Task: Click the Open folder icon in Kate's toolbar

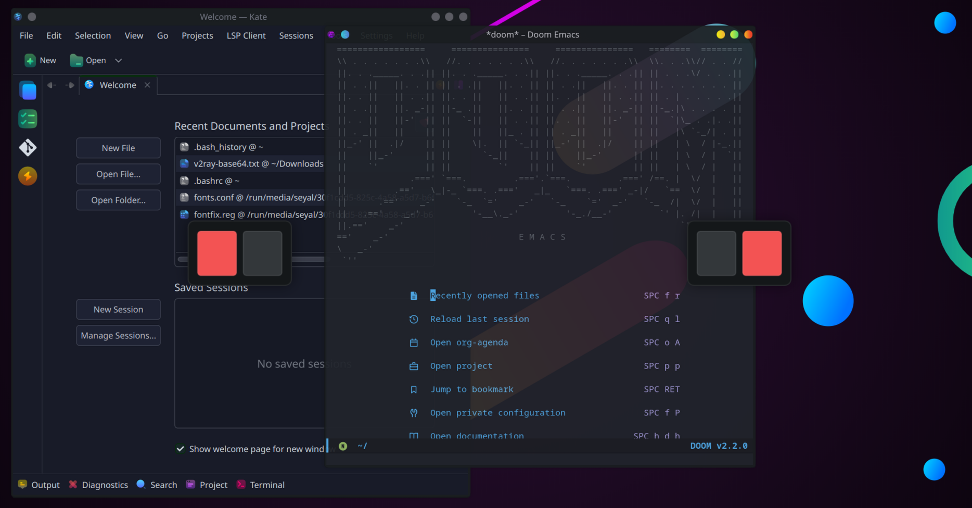Action: point(76,60)
